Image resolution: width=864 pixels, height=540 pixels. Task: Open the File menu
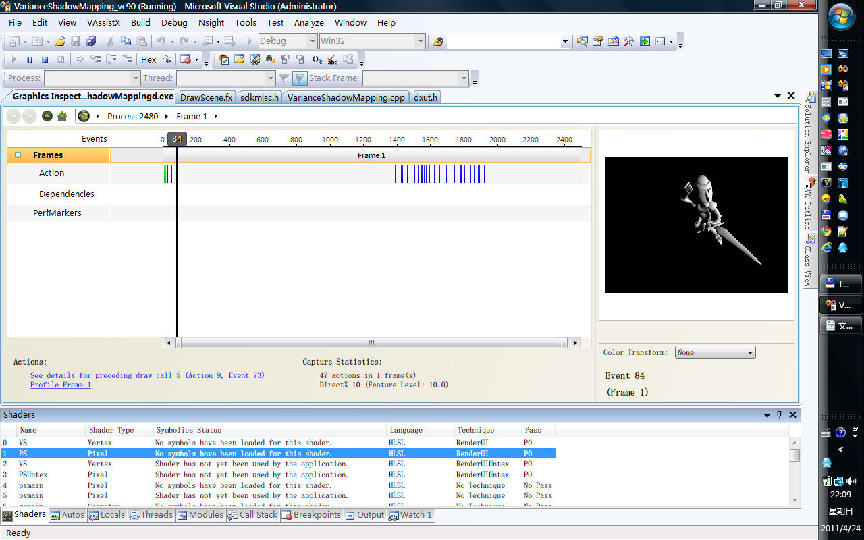pyautogui.click(x=15, y=22)
